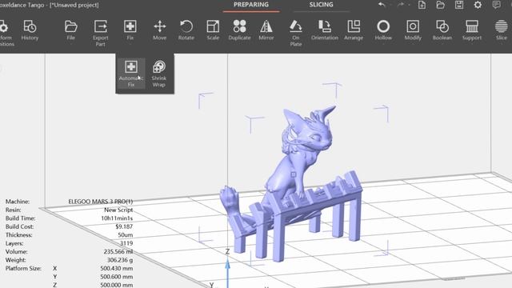Viewport: 512px width, 288px height.
Task: Choose Shrink Wrap from Fix dropdown
Action: [158, 74]
